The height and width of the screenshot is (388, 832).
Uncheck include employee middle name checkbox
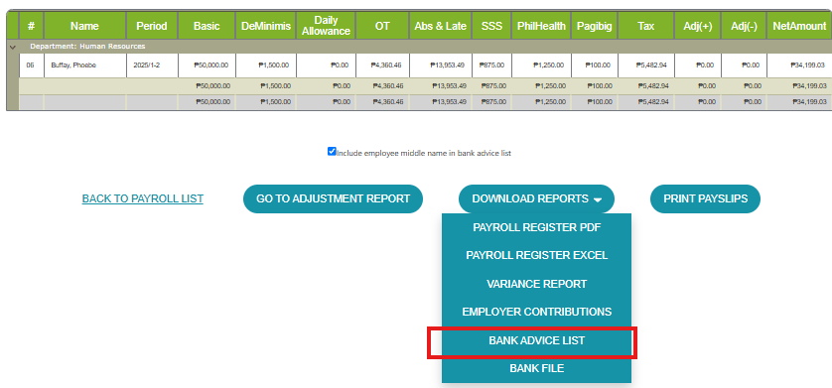[332, 152]
